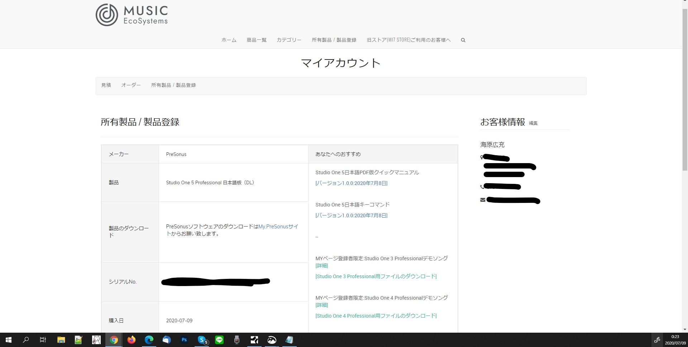Open 商品一覧 in the site navigation
688x347 pixels.
[x=257, y=40]
